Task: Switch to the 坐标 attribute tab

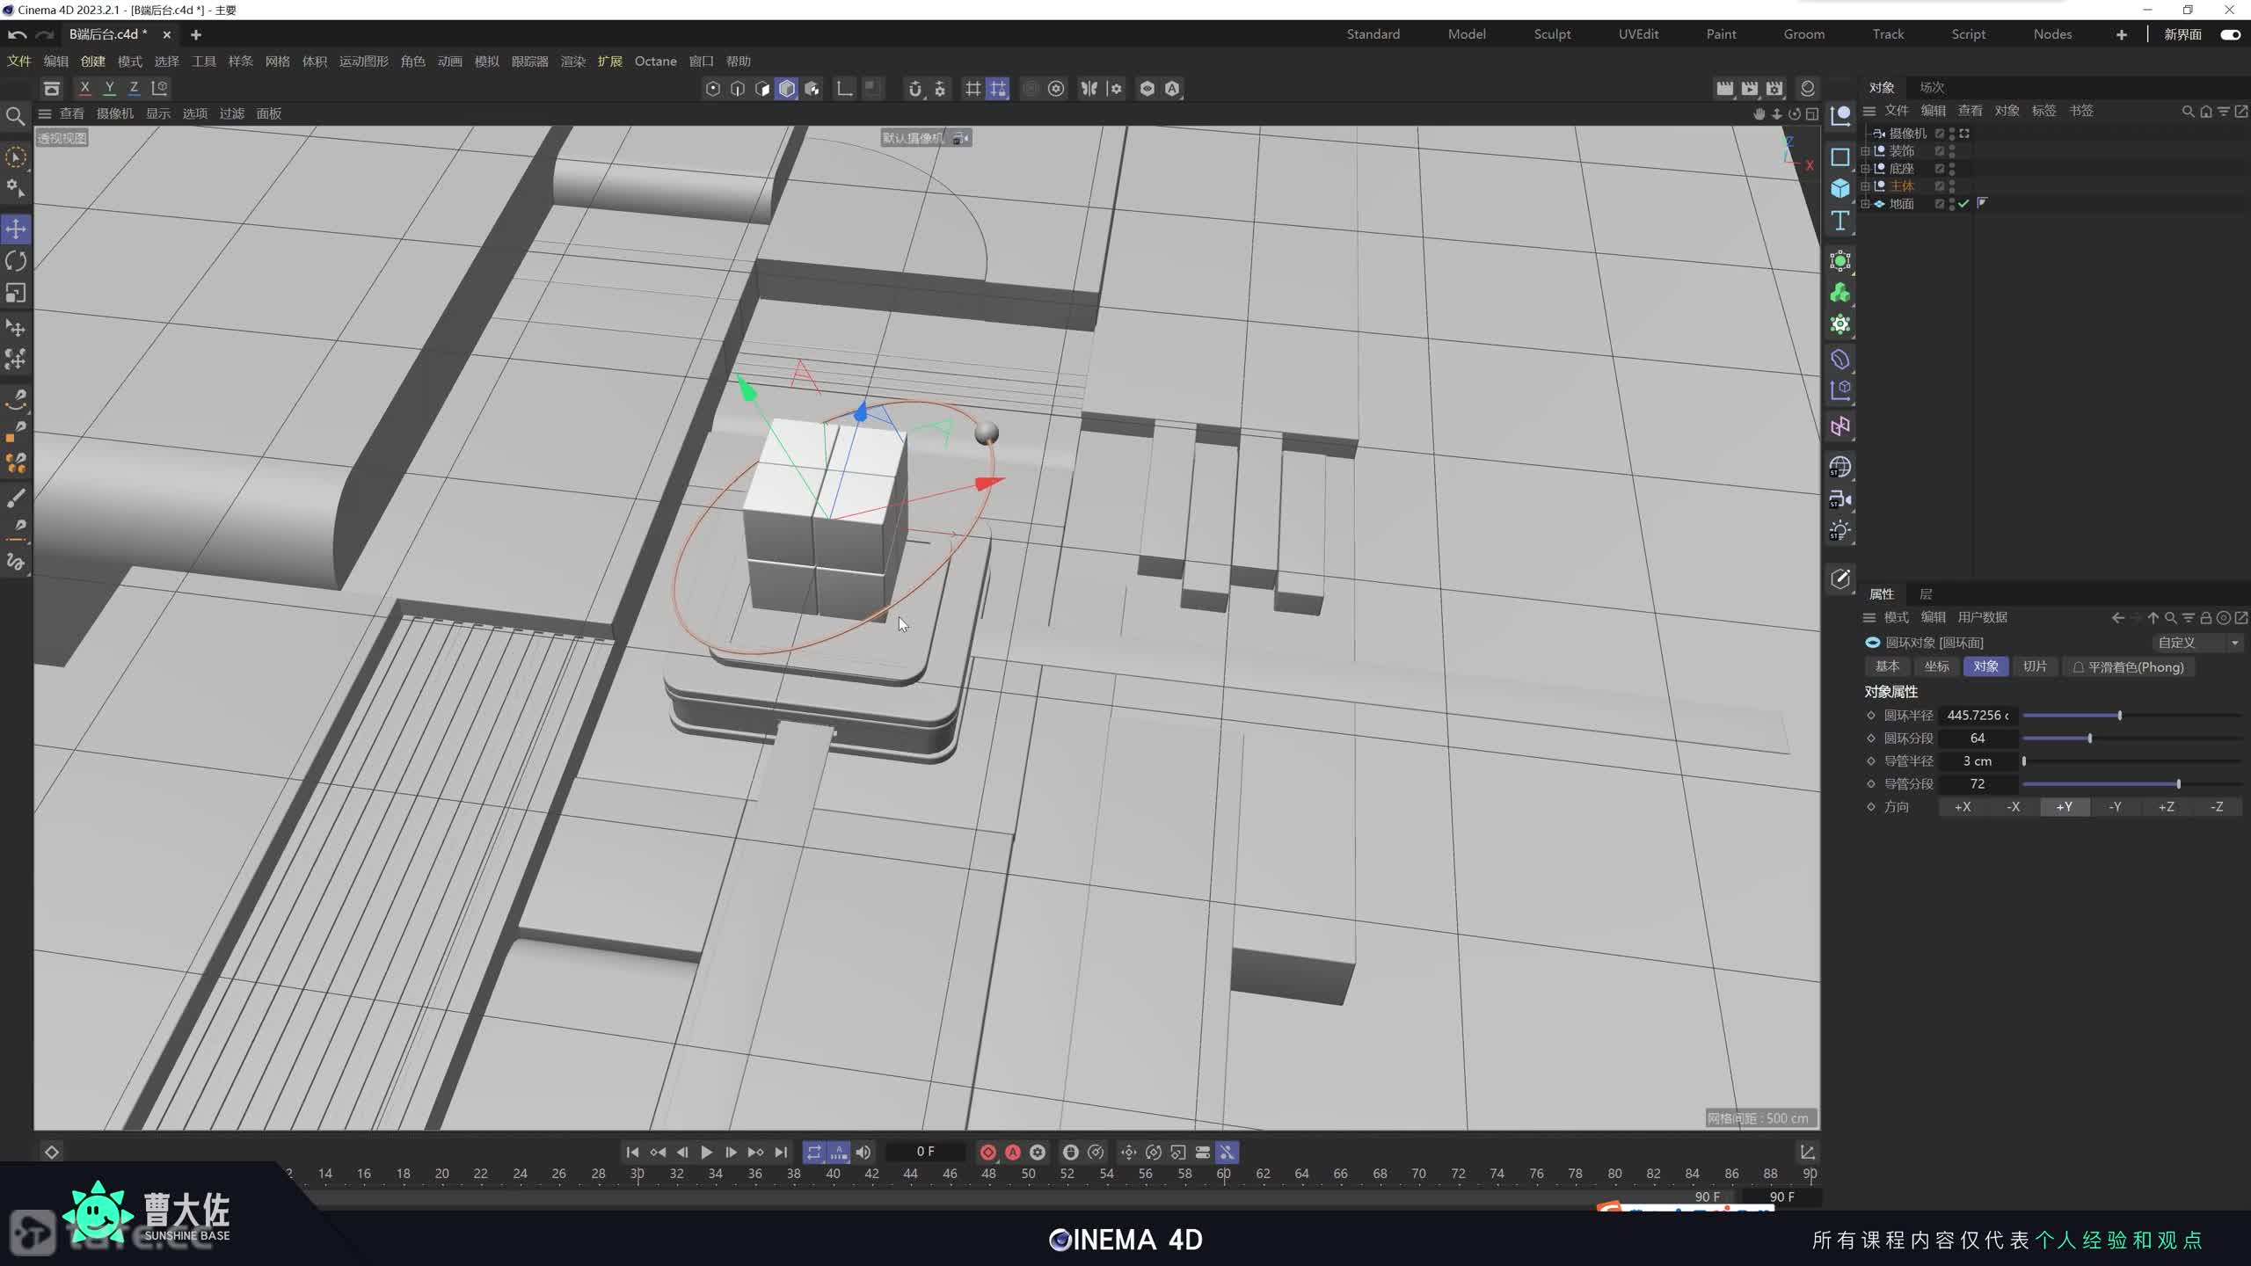Action: (1936, 666)
